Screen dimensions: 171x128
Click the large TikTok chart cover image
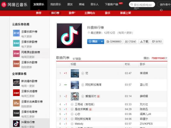click(69, 36)
